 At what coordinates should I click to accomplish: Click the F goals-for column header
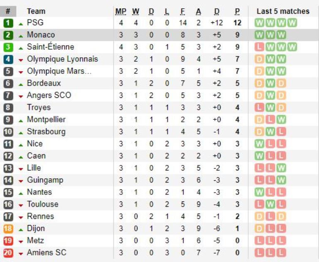(x=183, y=11)
